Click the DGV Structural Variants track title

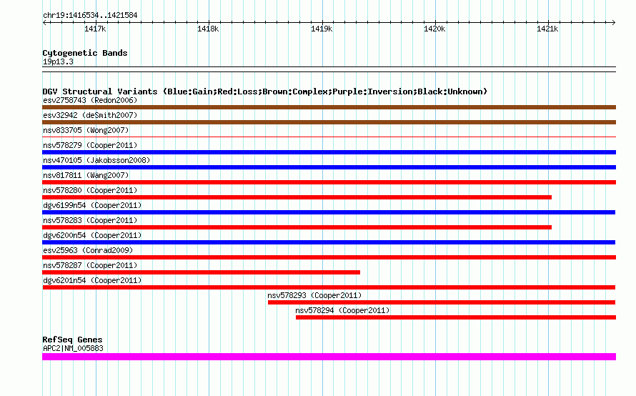(265, 91)
